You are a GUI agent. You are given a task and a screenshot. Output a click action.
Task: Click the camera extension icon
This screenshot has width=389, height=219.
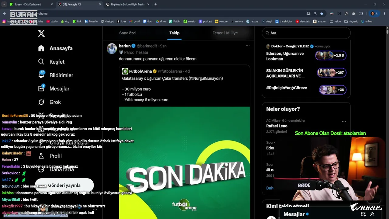(354, 14)
